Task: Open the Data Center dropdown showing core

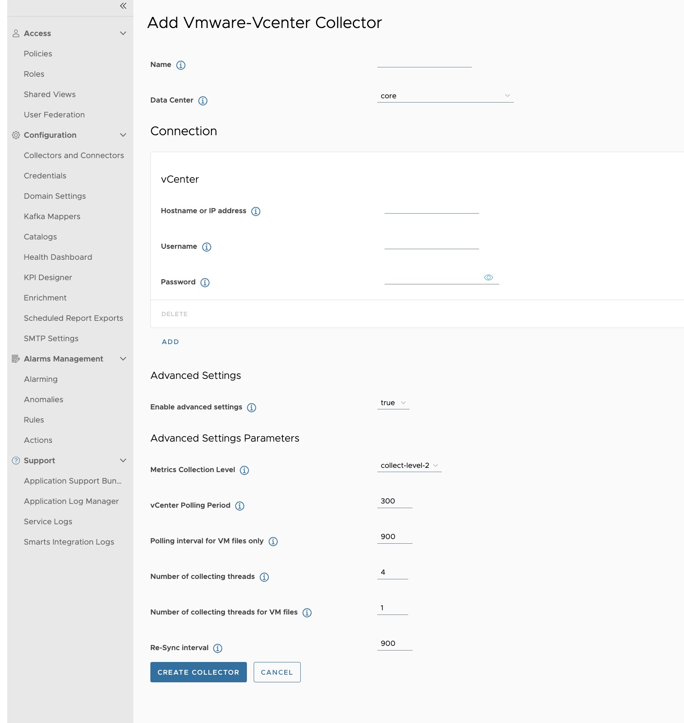Action: (x=445, y=96)
